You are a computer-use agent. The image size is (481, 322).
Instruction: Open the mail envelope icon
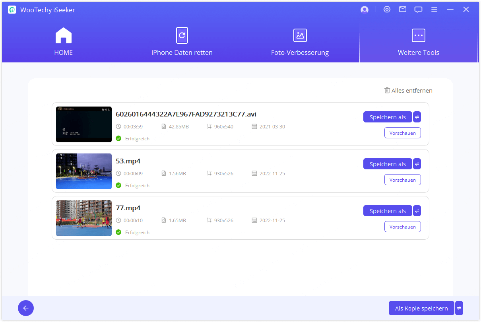tap(403, 10)
